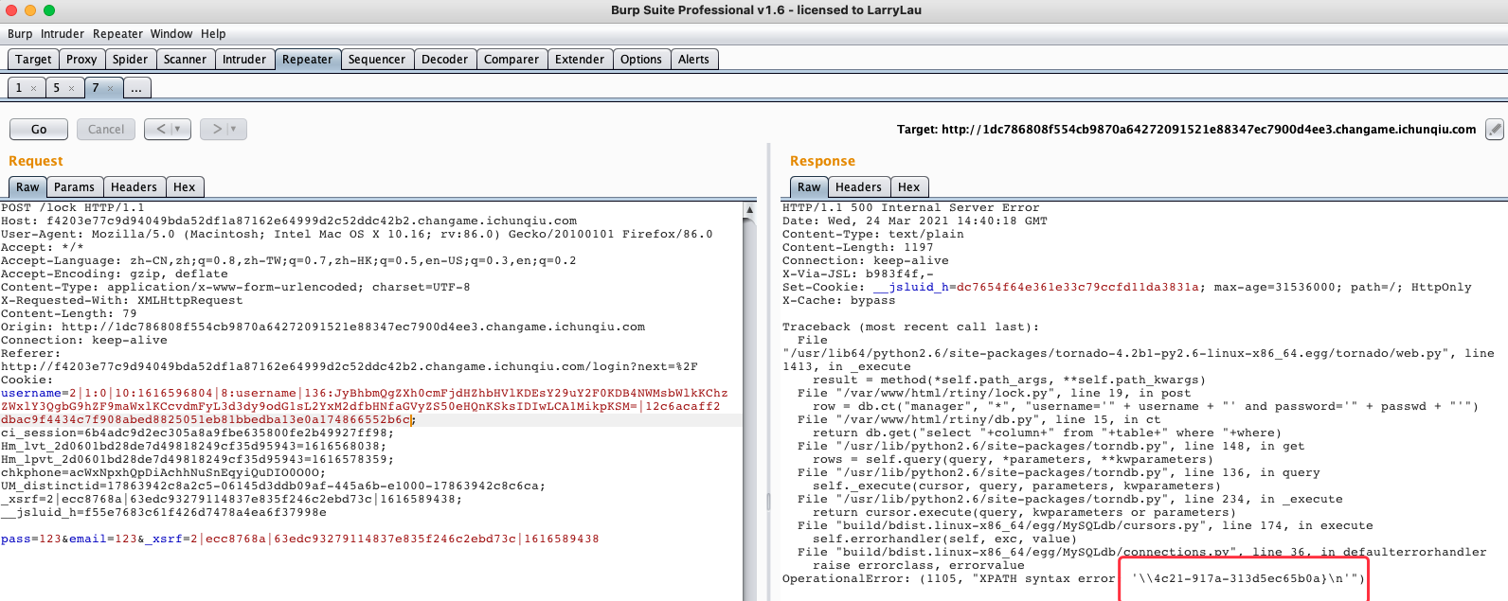Click the Target URL label
The width and height of the screenshot is (1508, 601).
pos(1187,129)
